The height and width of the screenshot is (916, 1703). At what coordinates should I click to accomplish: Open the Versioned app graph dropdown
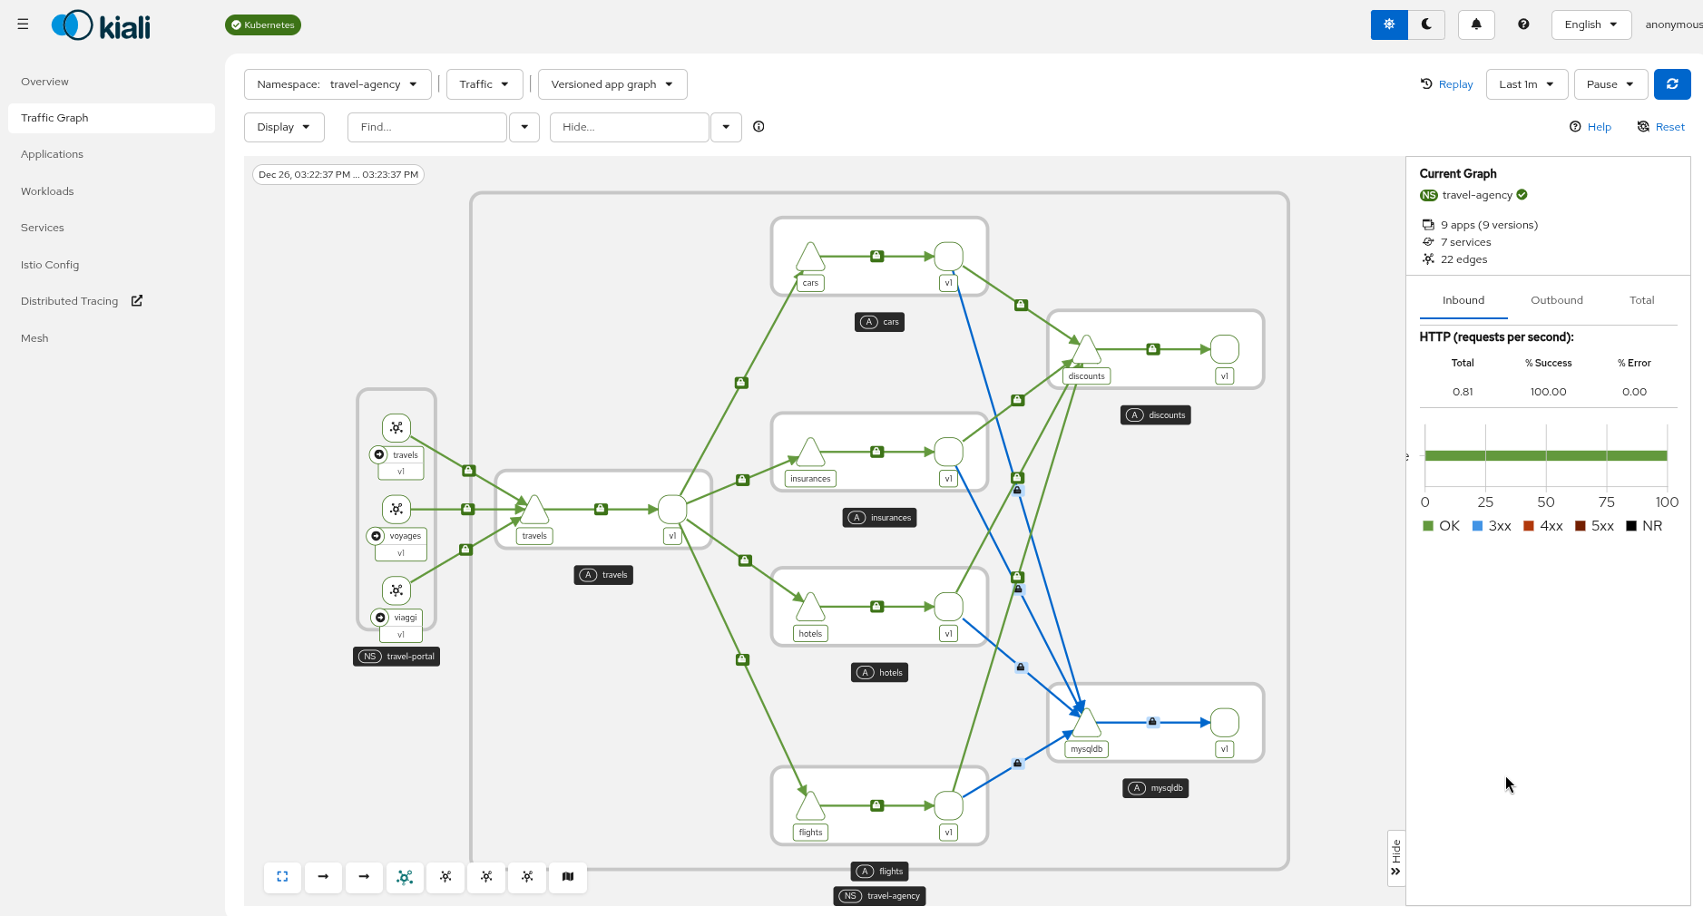(x=612, y=83)
